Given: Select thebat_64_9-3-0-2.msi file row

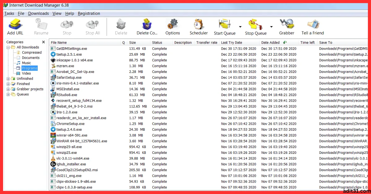Looking at the screenshot, I should pos(209,106).
